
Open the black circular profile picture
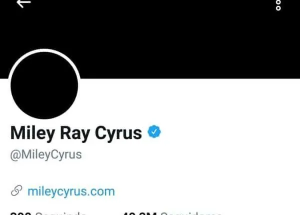pyautogui.click(x=44, y=85)
